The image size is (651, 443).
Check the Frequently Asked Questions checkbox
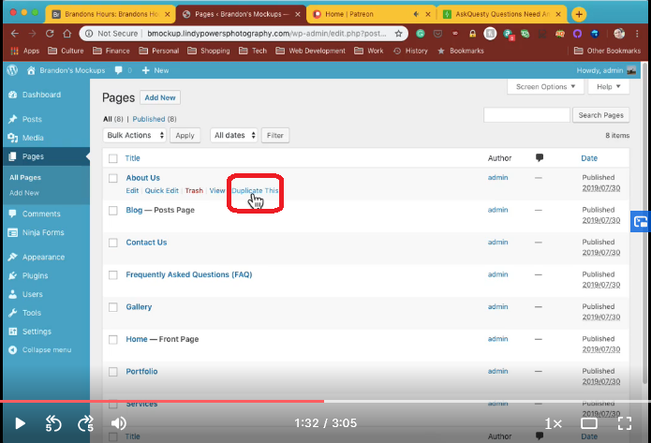click(113, 274)
